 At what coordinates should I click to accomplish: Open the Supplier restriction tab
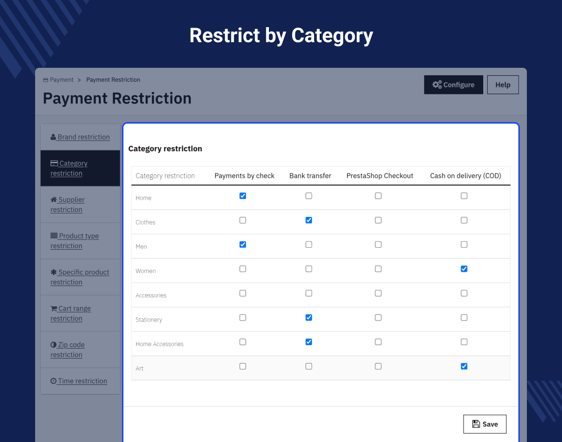80,204
